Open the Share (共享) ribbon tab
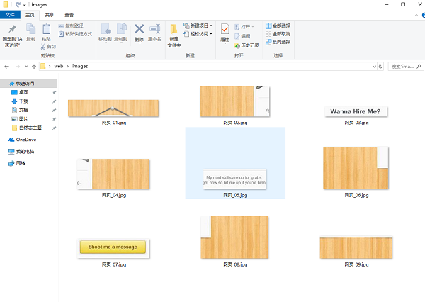The width and height of the screenshot is (425, 302). [x=49, y=14]
